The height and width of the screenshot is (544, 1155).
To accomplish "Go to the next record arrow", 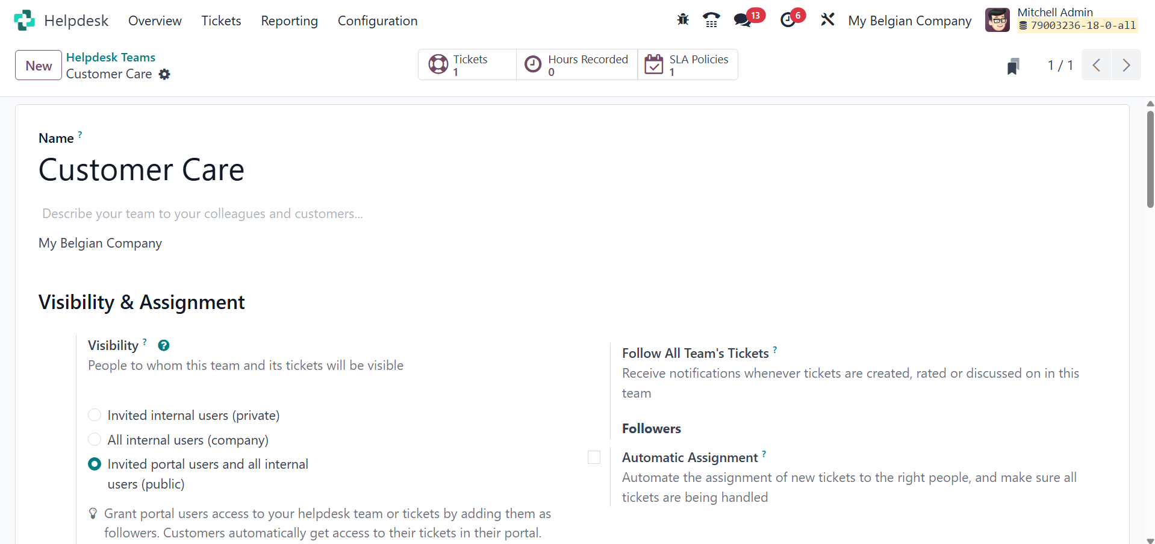I will [1125, 65].
